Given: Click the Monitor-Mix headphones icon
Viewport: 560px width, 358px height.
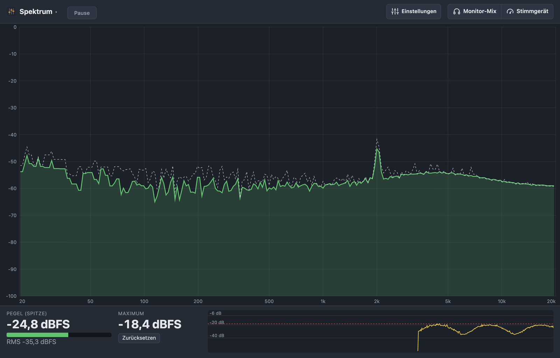Looking at the screenshot, I should tap(456, 12).
